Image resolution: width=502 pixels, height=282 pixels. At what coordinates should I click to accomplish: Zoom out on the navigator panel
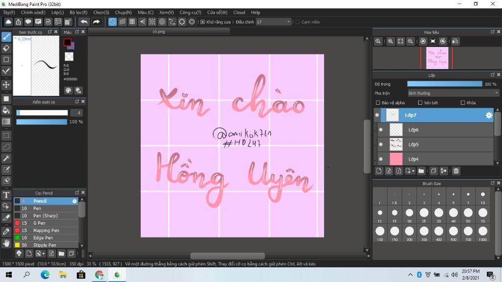pyautogui.click(x=410, y=41)
